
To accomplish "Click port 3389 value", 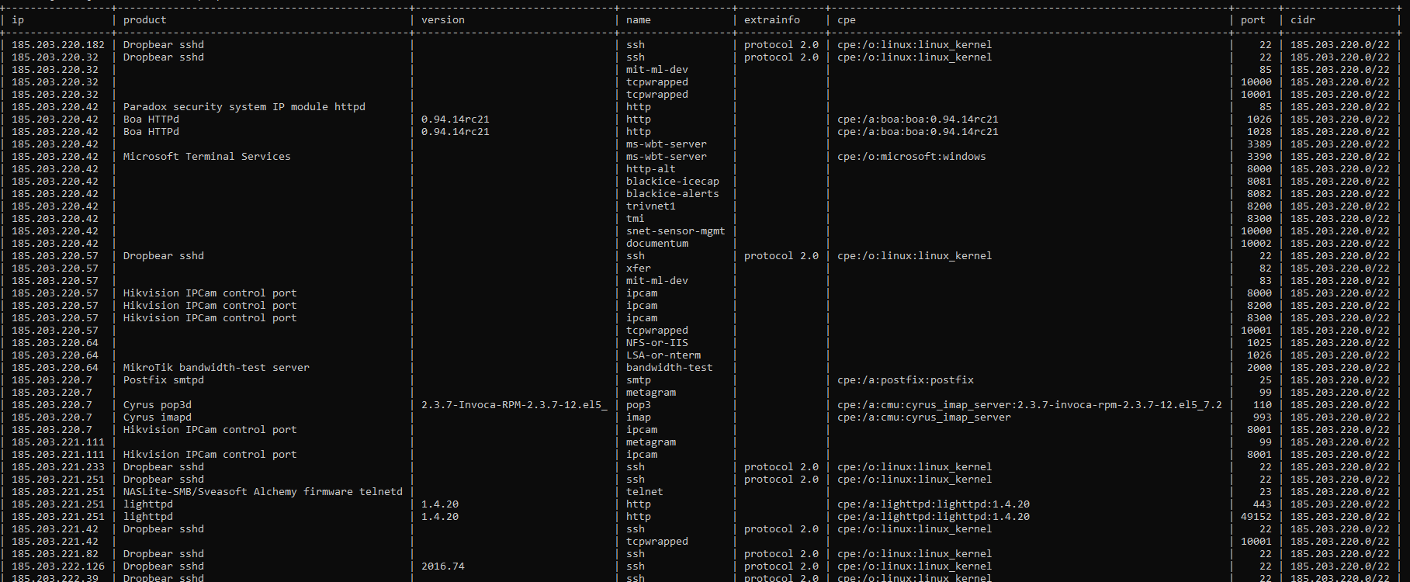I will [x=1259, y=144].
